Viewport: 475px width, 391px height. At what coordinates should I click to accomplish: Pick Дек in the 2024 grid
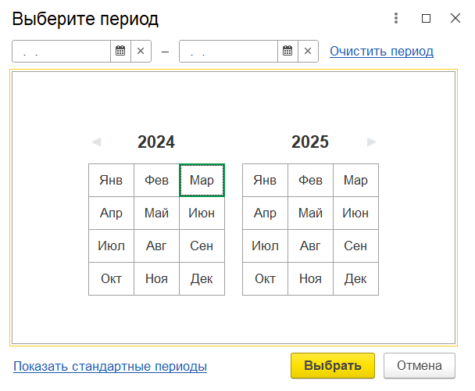point(202,278)
